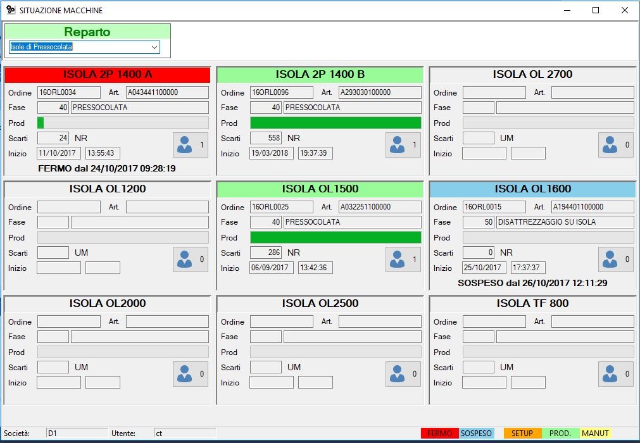Click the Utente field showing ct
This screenshot has height=443, width=640.
click(x=184, y=433)
